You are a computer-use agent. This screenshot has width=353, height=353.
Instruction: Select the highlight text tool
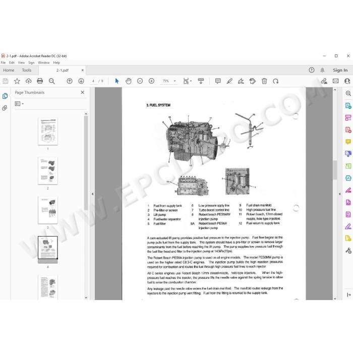point(229,81)
